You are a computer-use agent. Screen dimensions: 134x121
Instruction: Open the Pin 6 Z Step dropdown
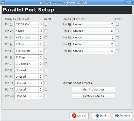pyautogui.click(x=29, y=57)
